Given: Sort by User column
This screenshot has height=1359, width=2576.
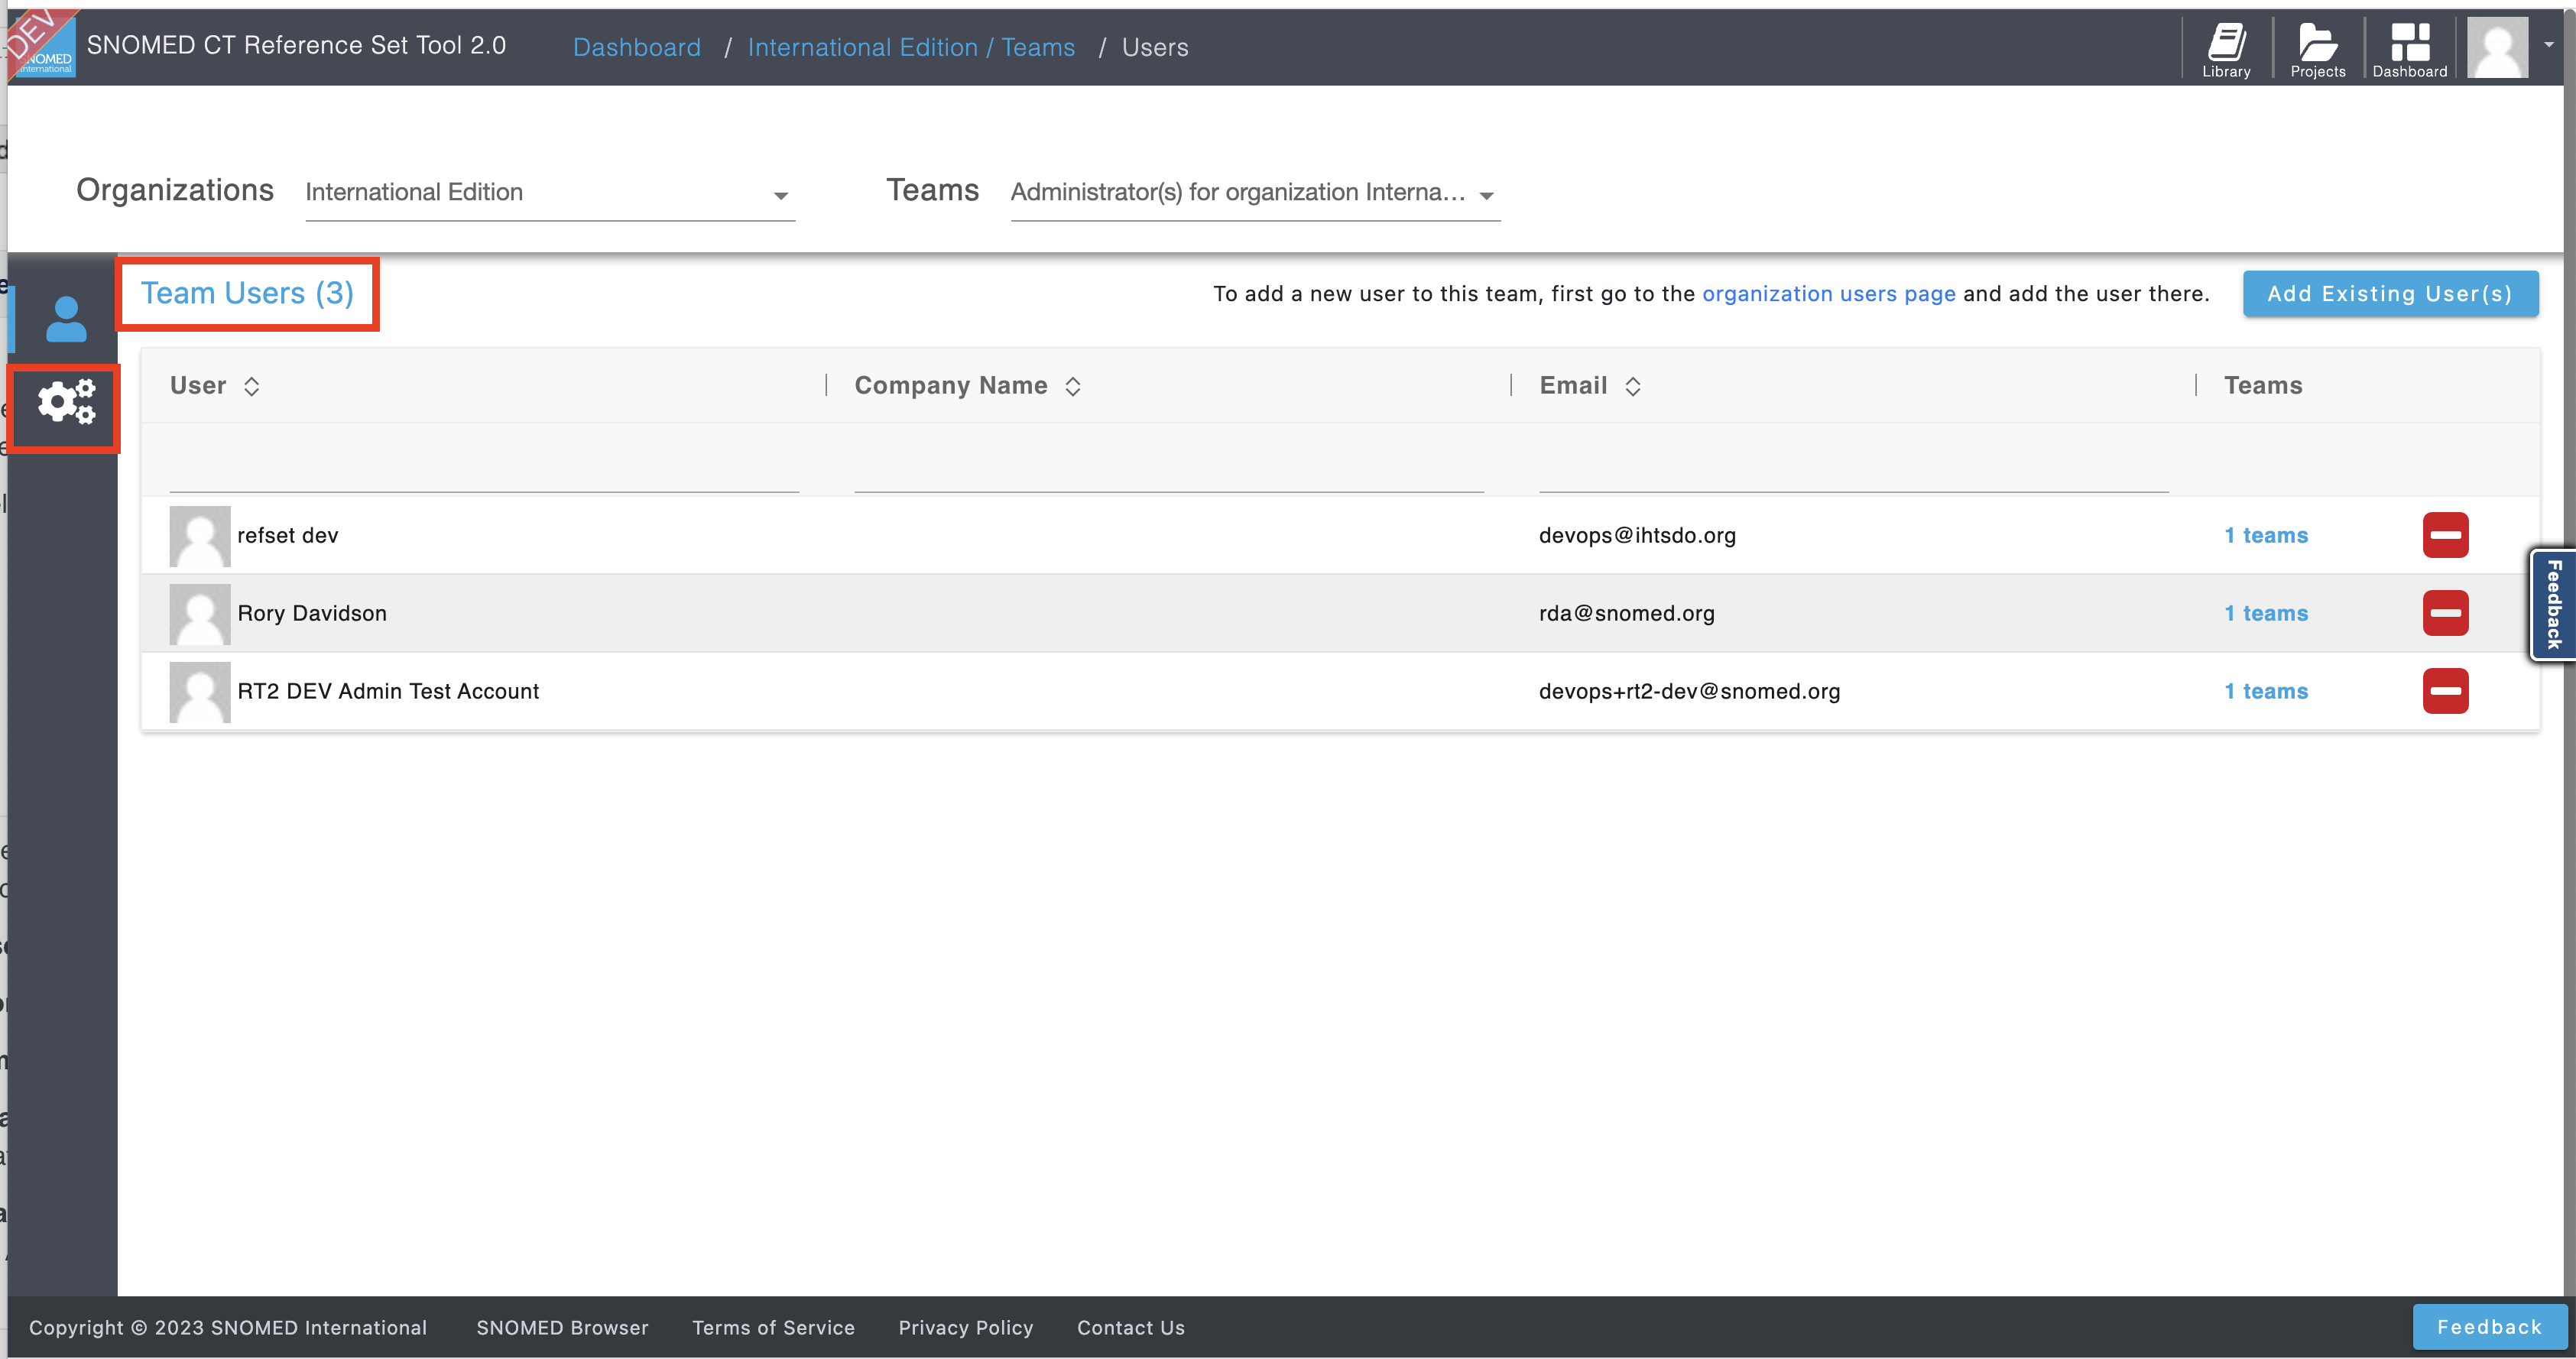Looking at the screenshot, I should coord(252,386).
